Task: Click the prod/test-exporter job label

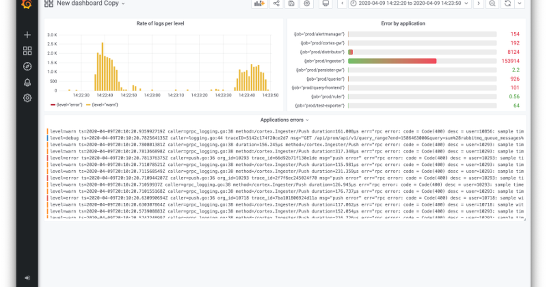Action: pyautogui.click(x=320, y=106)
